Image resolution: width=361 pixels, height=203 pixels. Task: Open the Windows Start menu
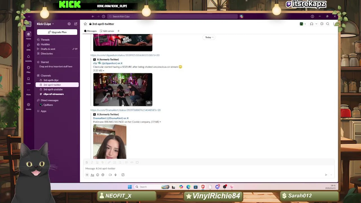coord(130,187)
